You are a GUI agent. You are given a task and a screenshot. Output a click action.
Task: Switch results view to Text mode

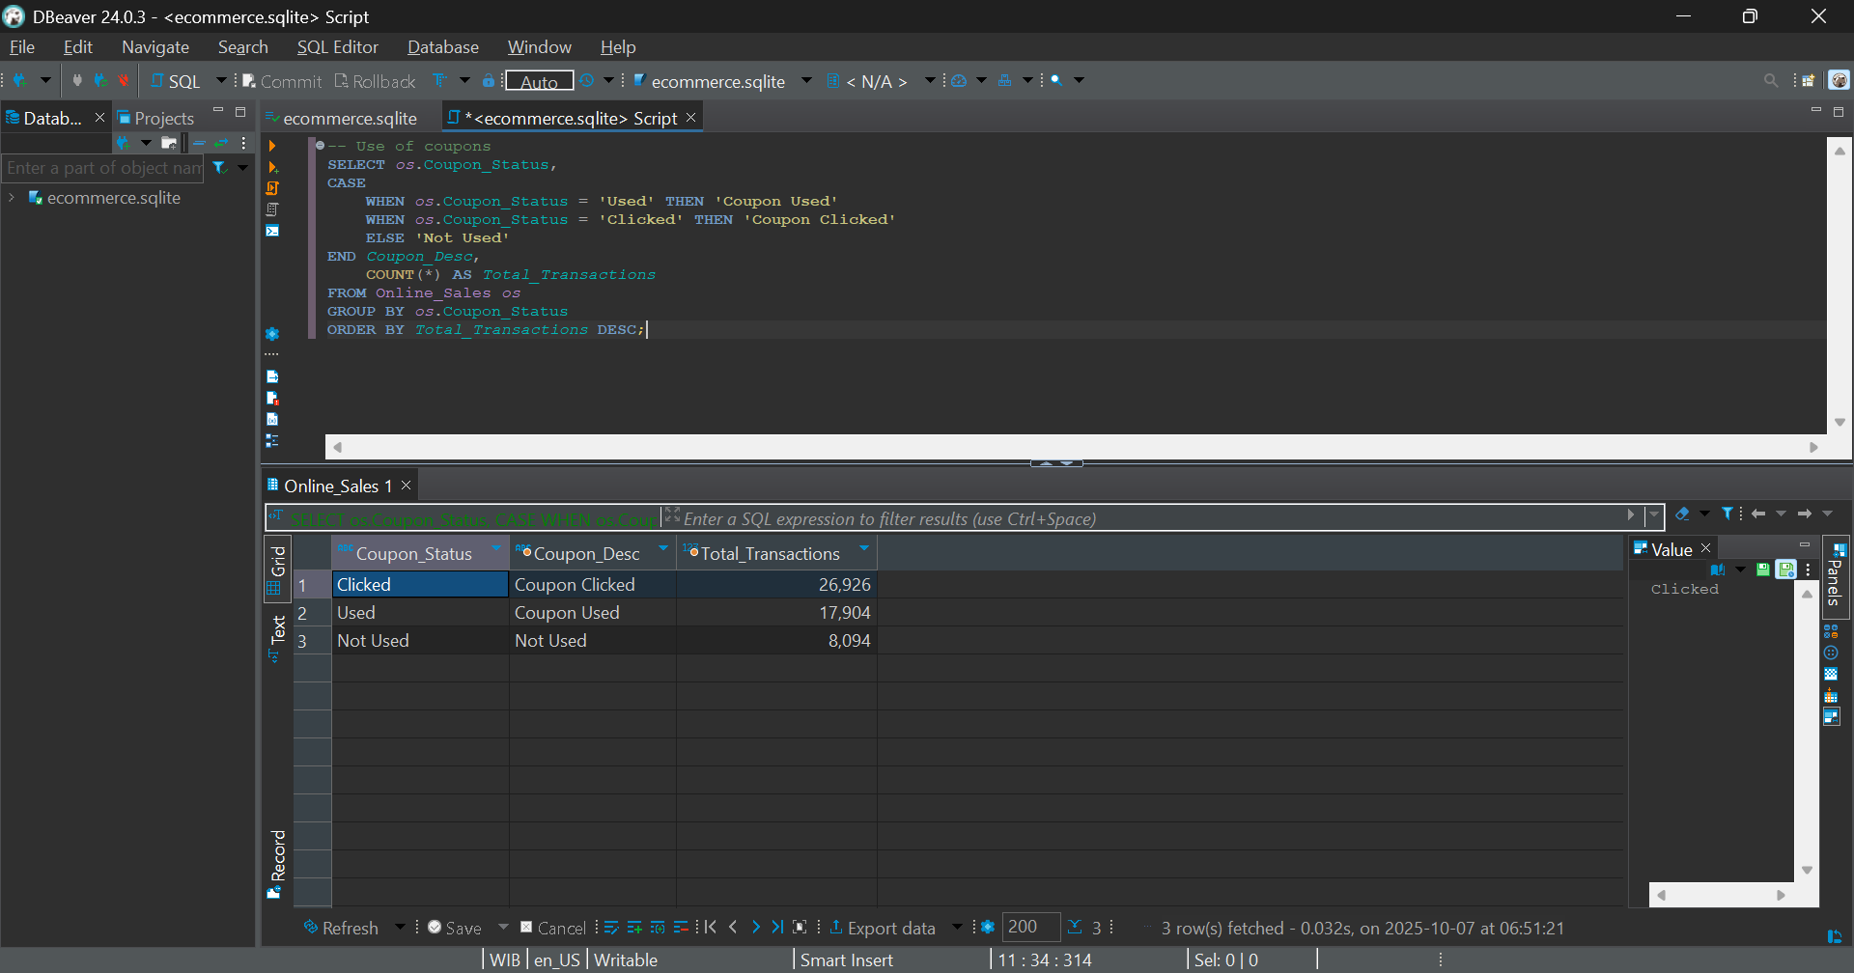(x=278, y=637)
